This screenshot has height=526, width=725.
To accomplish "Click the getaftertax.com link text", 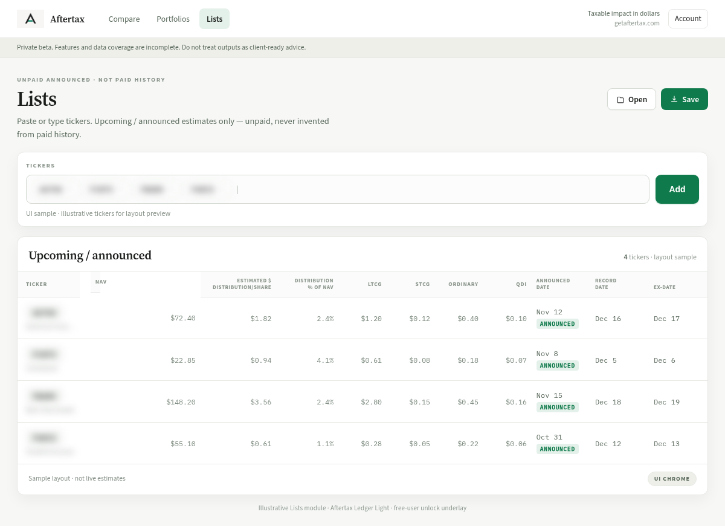I will pyautogui.click(x=637, y=23).
